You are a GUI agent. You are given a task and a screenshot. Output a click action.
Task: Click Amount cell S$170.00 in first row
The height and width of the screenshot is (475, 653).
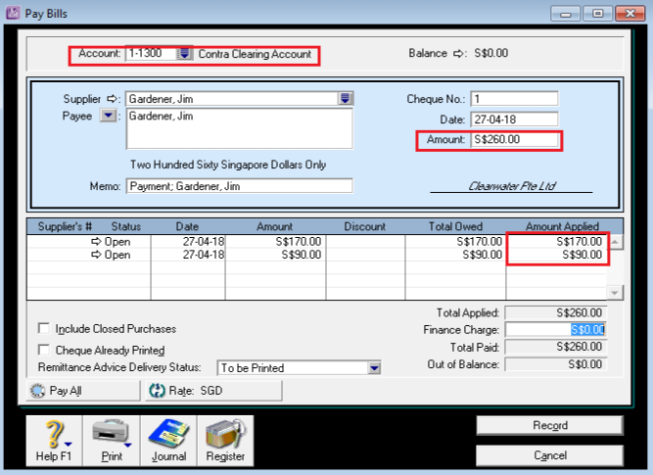275,241
